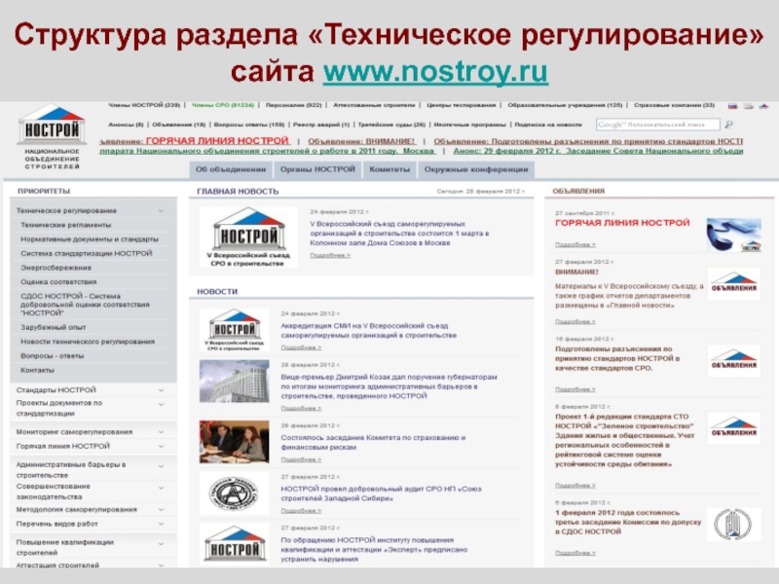Open Контакты sidebar item
Viewport: 779px width, 584px height.
point(37,370)
